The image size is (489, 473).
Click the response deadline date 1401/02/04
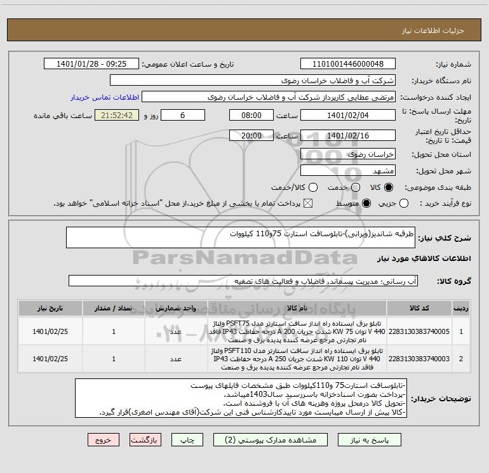pyautogui.click(x=348, y=115)
